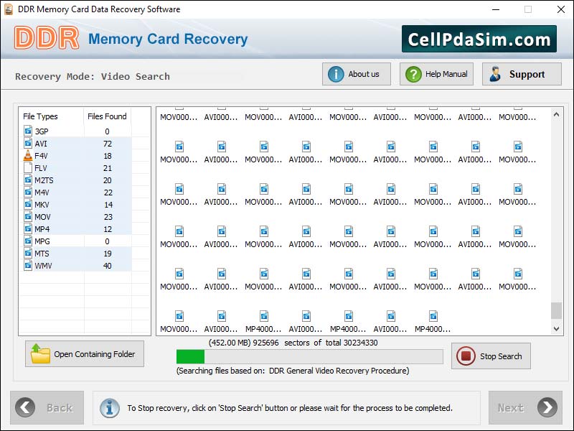Select the F4V cone icon in file types

pos(28,156)
